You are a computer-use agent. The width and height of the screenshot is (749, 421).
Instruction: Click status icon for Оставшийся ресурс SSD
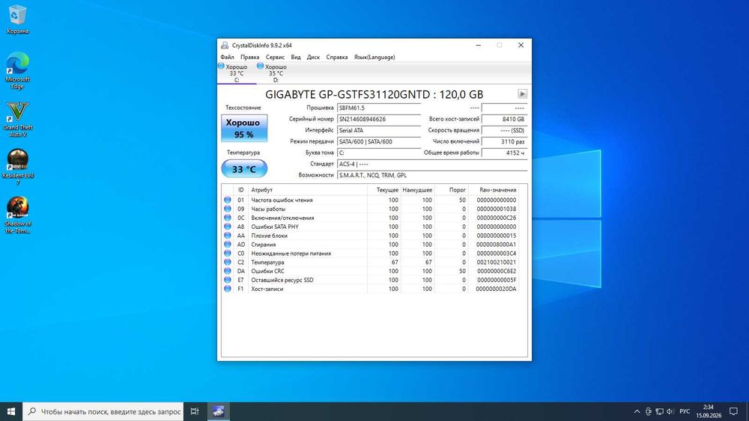[x=228, y=280]
